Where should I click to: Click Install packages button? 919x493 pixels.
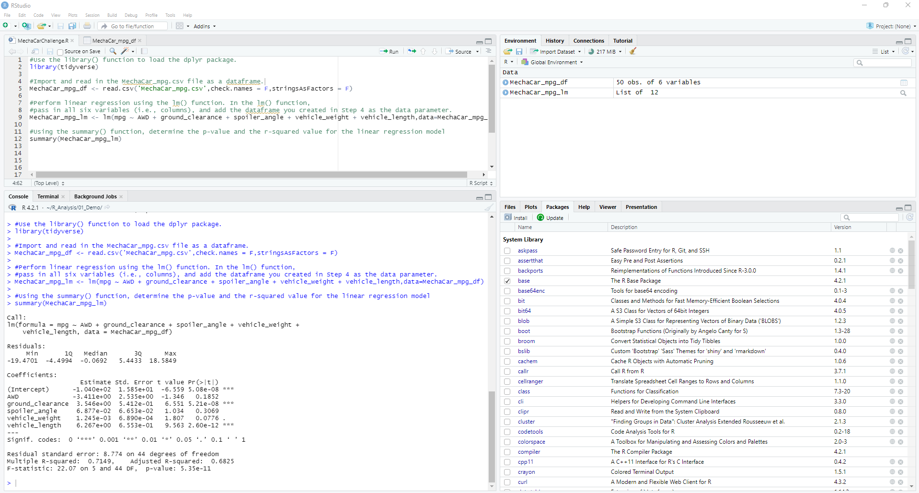tap(516, 218)
